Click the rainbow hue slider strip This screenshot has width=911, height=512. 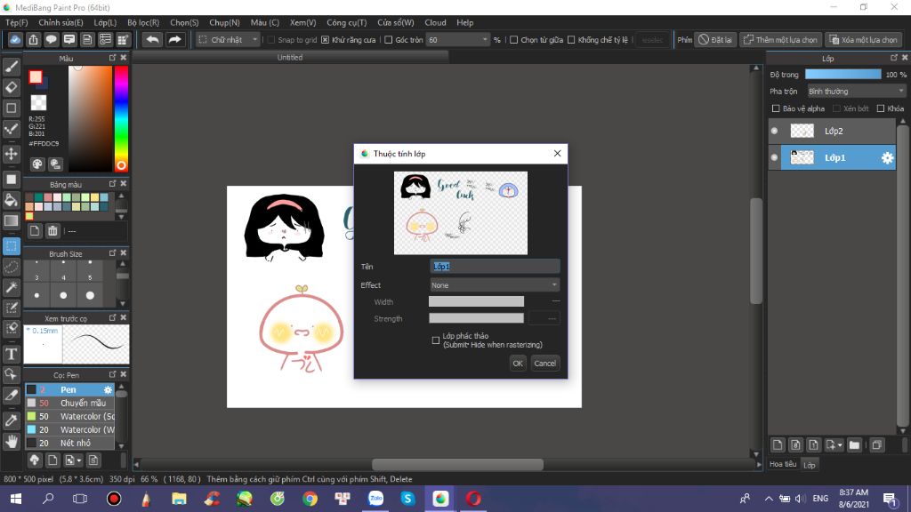pyautogui.click(x=121, y=118)
